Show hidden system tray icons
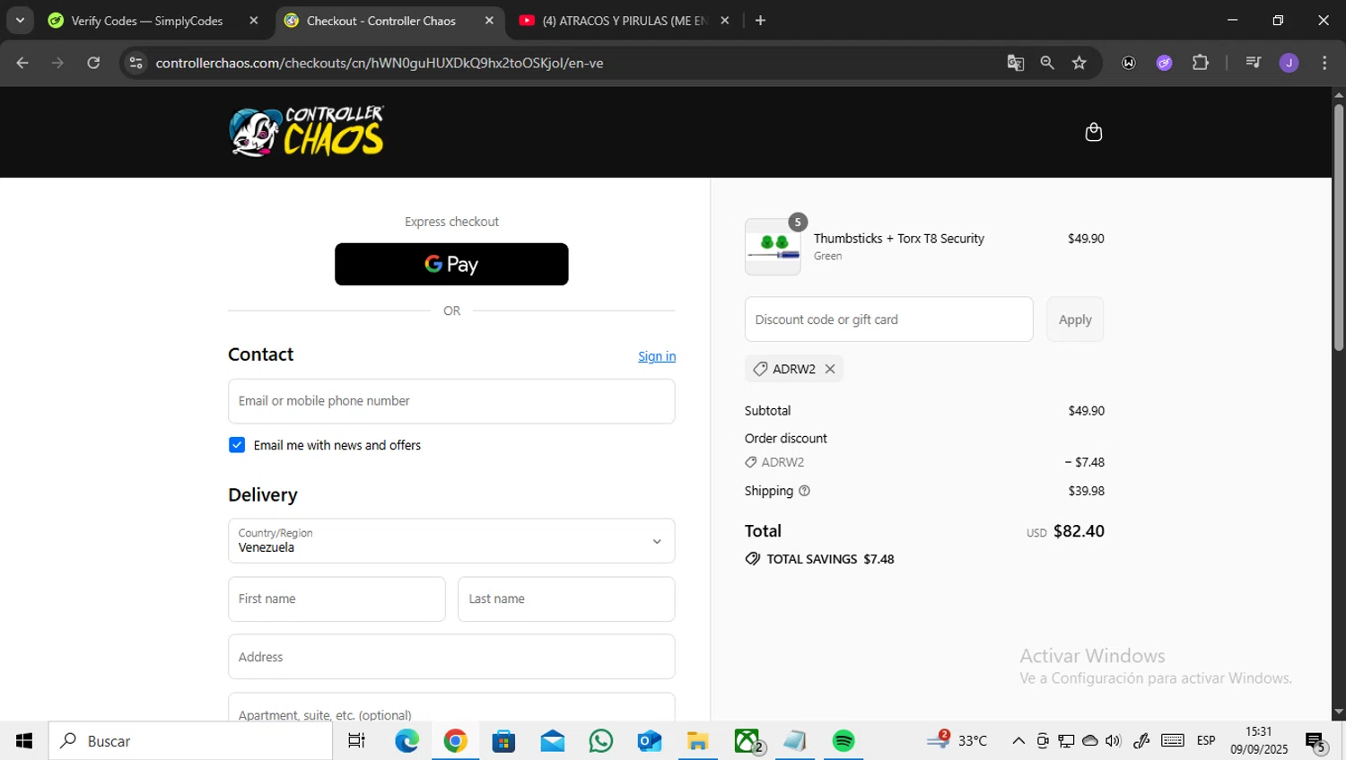Image resolution: width=1346 pixels, height=760 pixels. click(x=1018, y=741)
